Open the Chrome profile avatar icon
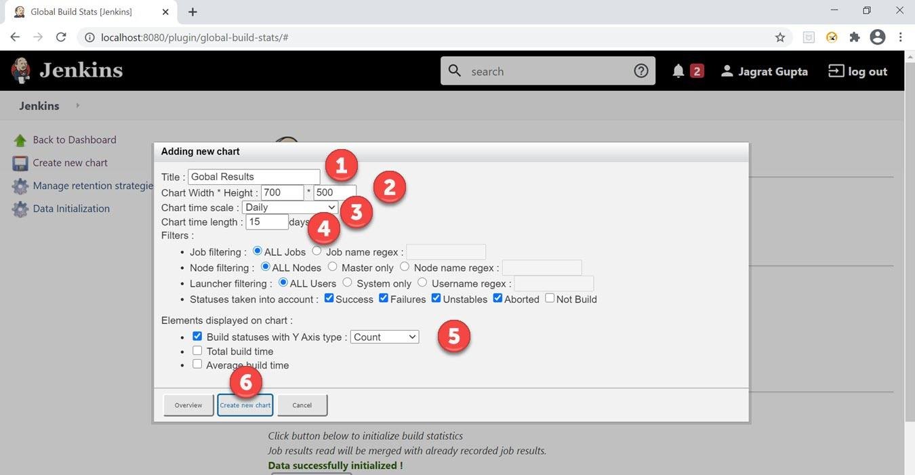The image size is (915, 475). point(878,37)
